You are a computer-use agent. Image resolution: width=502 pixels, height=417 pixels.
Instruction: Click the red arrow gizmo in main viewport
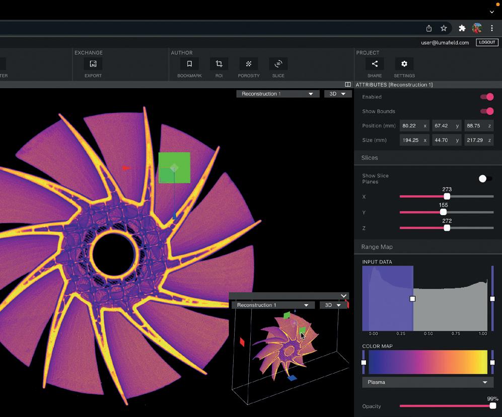(x=126, y=168)
